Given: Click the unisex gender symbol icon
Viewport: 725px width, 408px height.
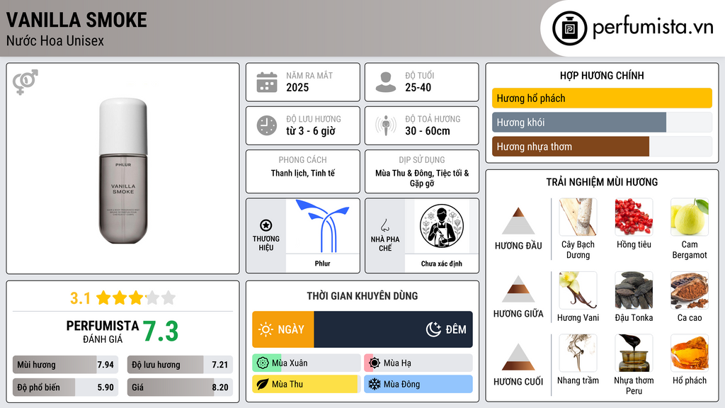Looking at the screenshot, I should 25,82.
